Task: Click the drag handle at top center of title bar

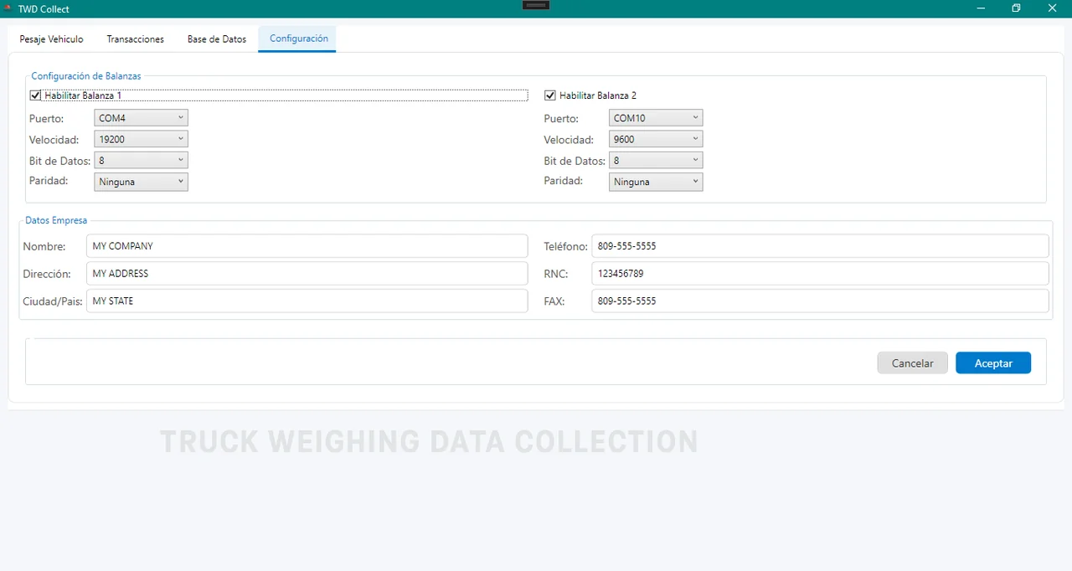Action: [x=536, y=5]
